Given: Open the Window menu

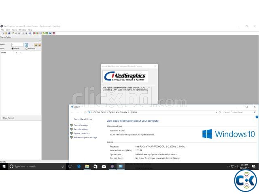Looking at the screenshot, I should (x=23, y=30).
